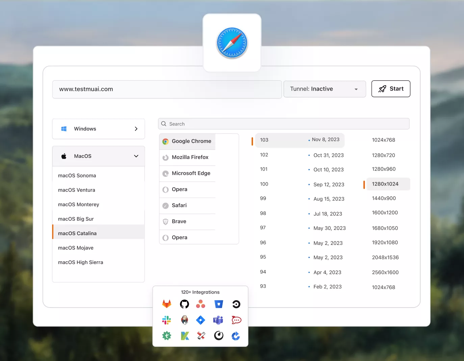Click the Safari compass icon at top
Viewport: 464px width, 361px height.
pos(232,43)
